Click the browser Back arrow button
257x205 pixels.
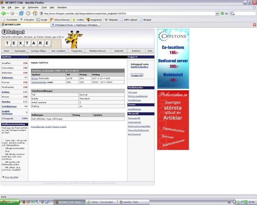(x=4, y=13)
